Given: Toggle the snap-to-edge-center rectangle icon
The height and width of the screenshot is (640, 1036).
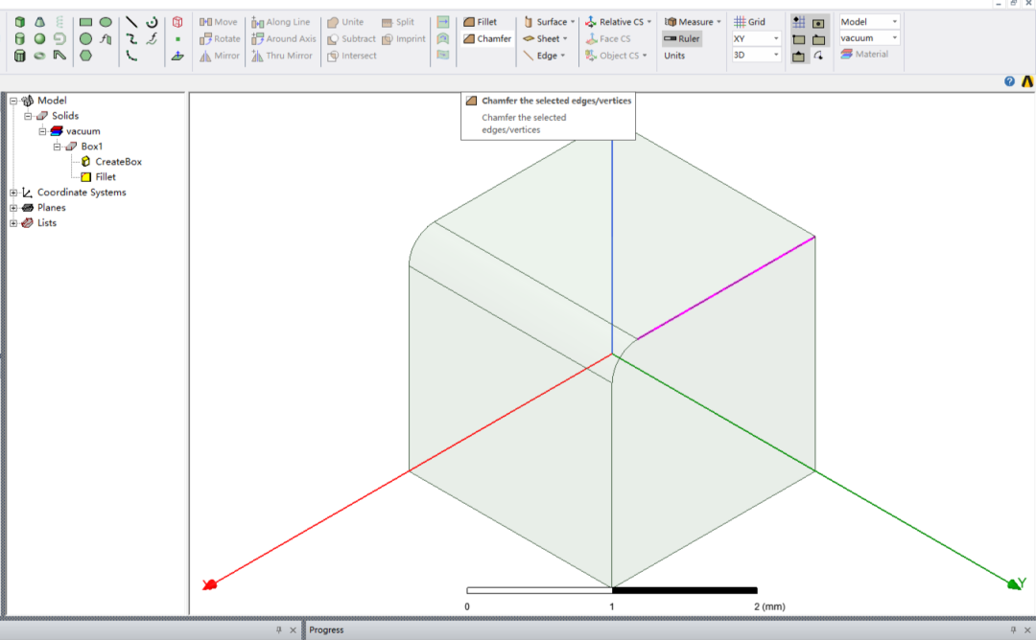Looking at the screenshot, I should pyautogui.click(x=818, y=39).
